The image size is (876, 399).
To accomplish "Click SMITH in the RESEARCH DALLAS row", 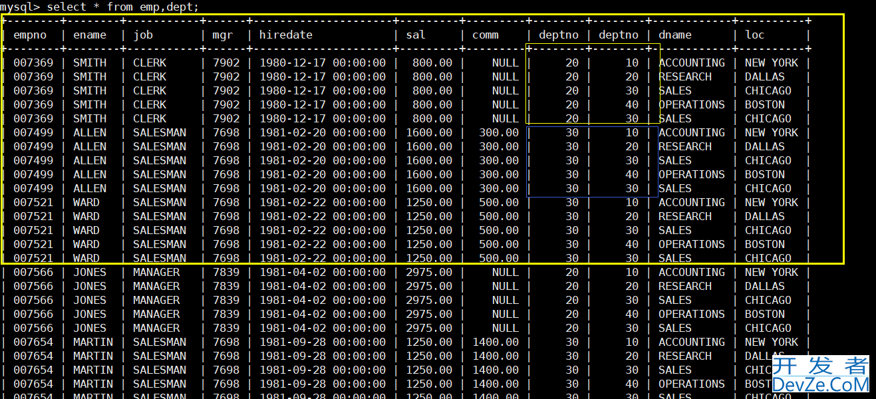I will (x=90, y=76).
